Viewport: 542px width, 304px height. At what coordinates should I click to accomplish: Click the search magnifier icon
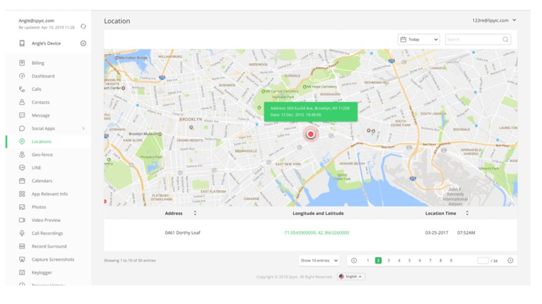point(505,40)
